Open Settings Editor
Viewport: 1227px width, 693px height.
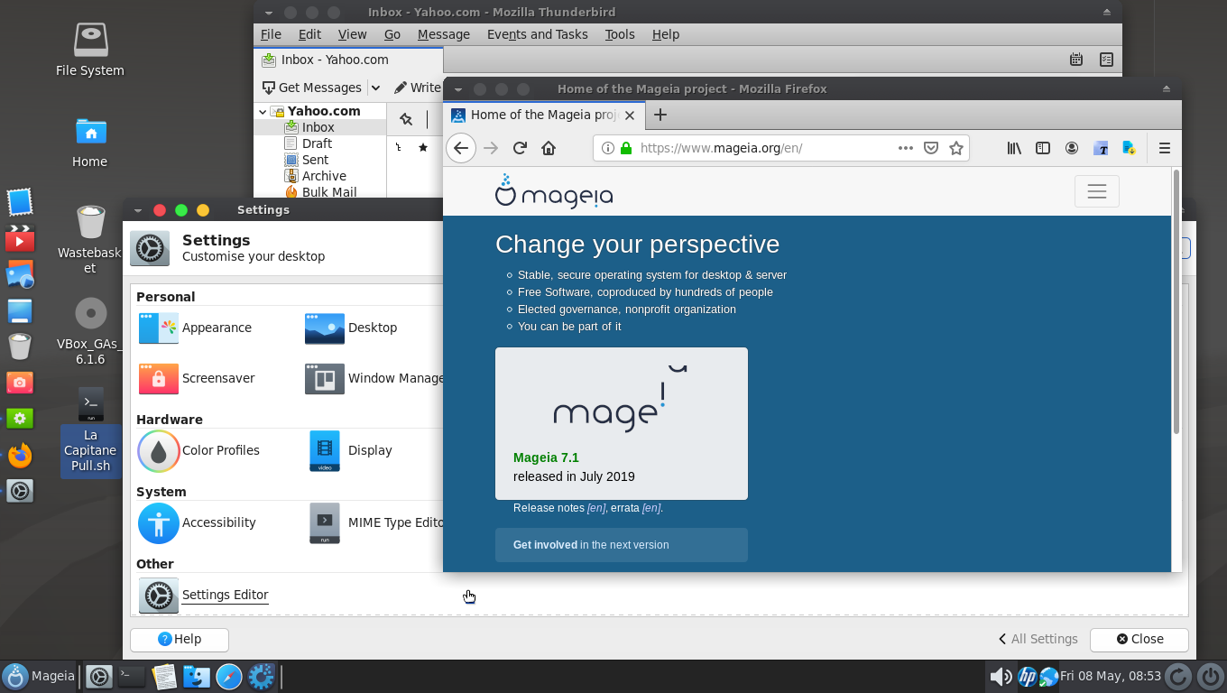203,595
